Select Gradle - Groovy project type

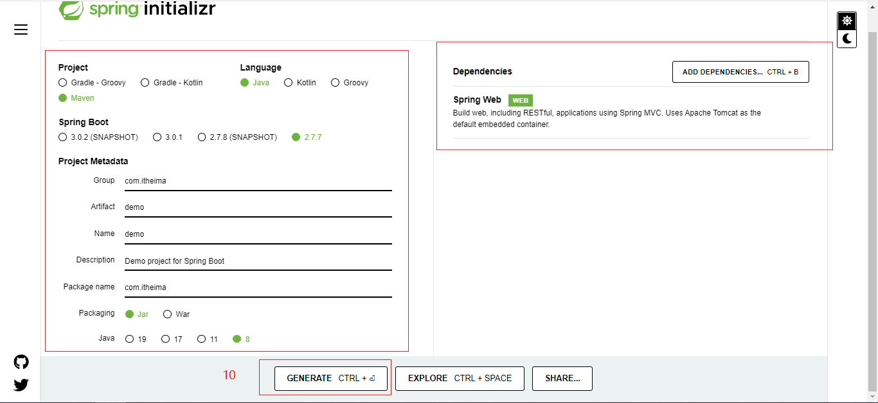pyautogui.click(x=63, y=83)
